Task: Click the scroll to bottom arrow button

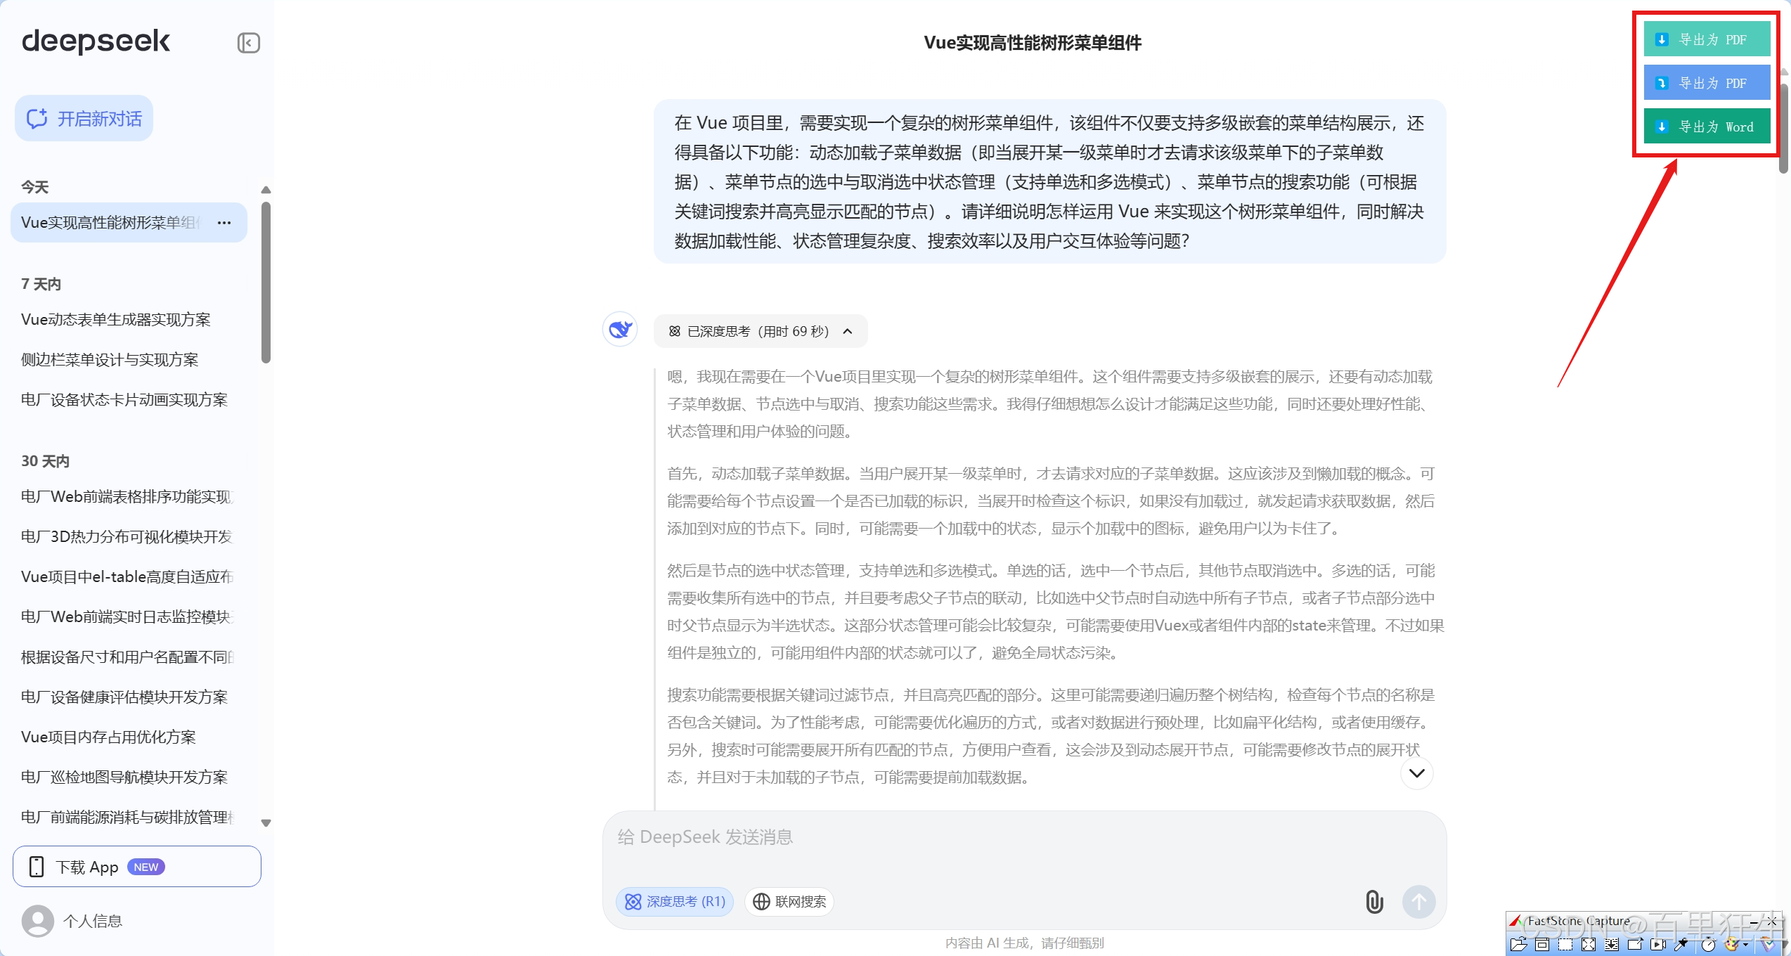Action: 1416,773
